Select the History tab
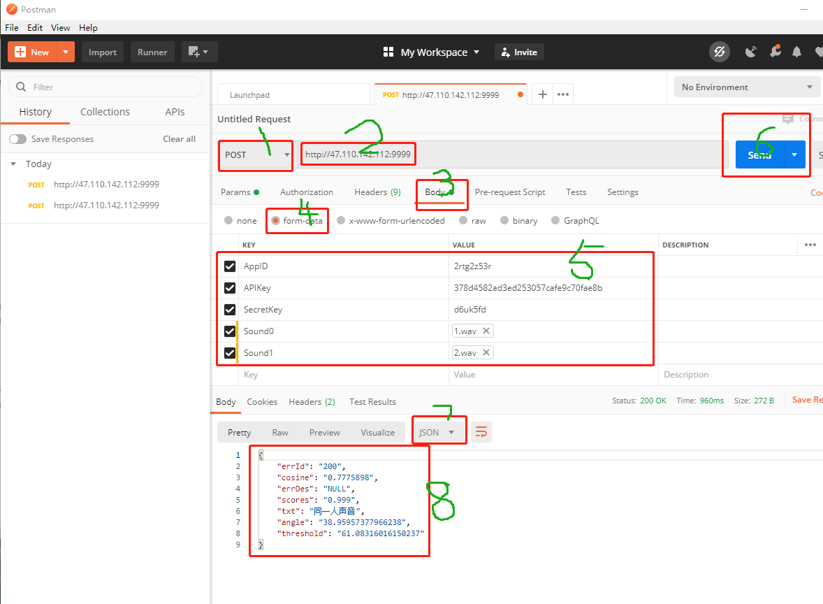 [35, 112]
